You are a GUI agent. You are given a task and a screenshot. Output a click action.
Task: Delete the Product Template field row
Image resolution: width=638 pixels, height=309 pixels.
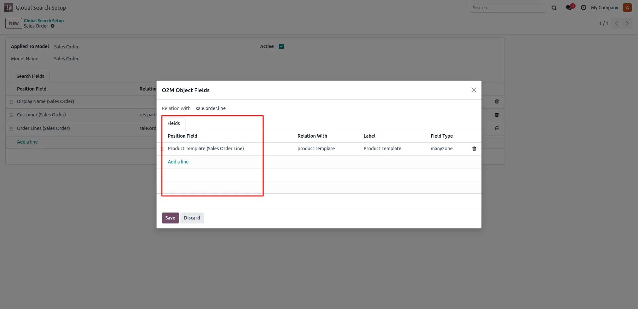tap(474, 149)
